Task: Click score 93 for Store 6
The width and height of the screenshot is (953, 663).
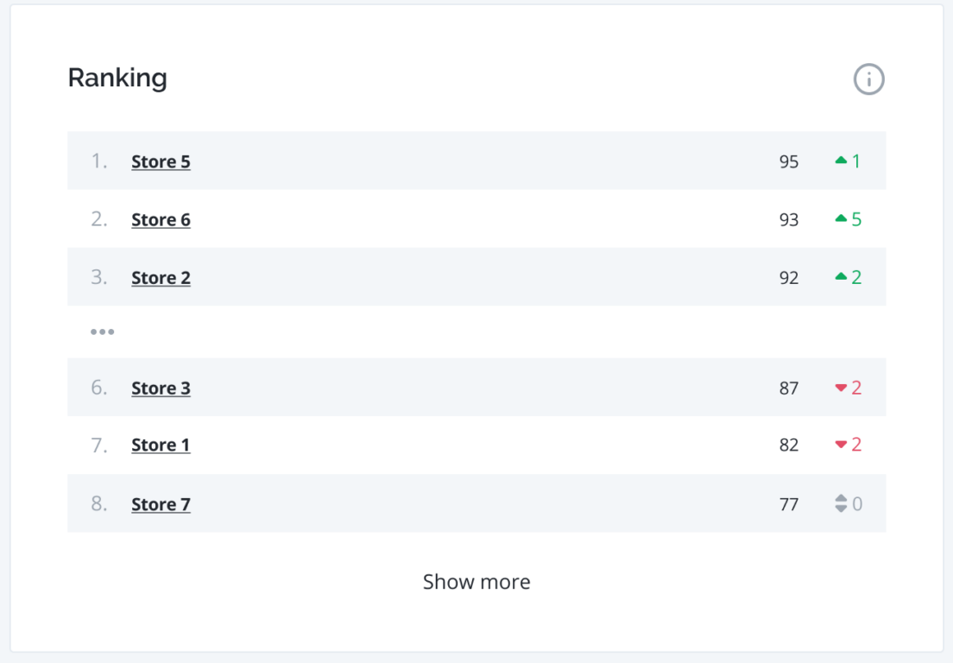Action: [x=789, y=219]
